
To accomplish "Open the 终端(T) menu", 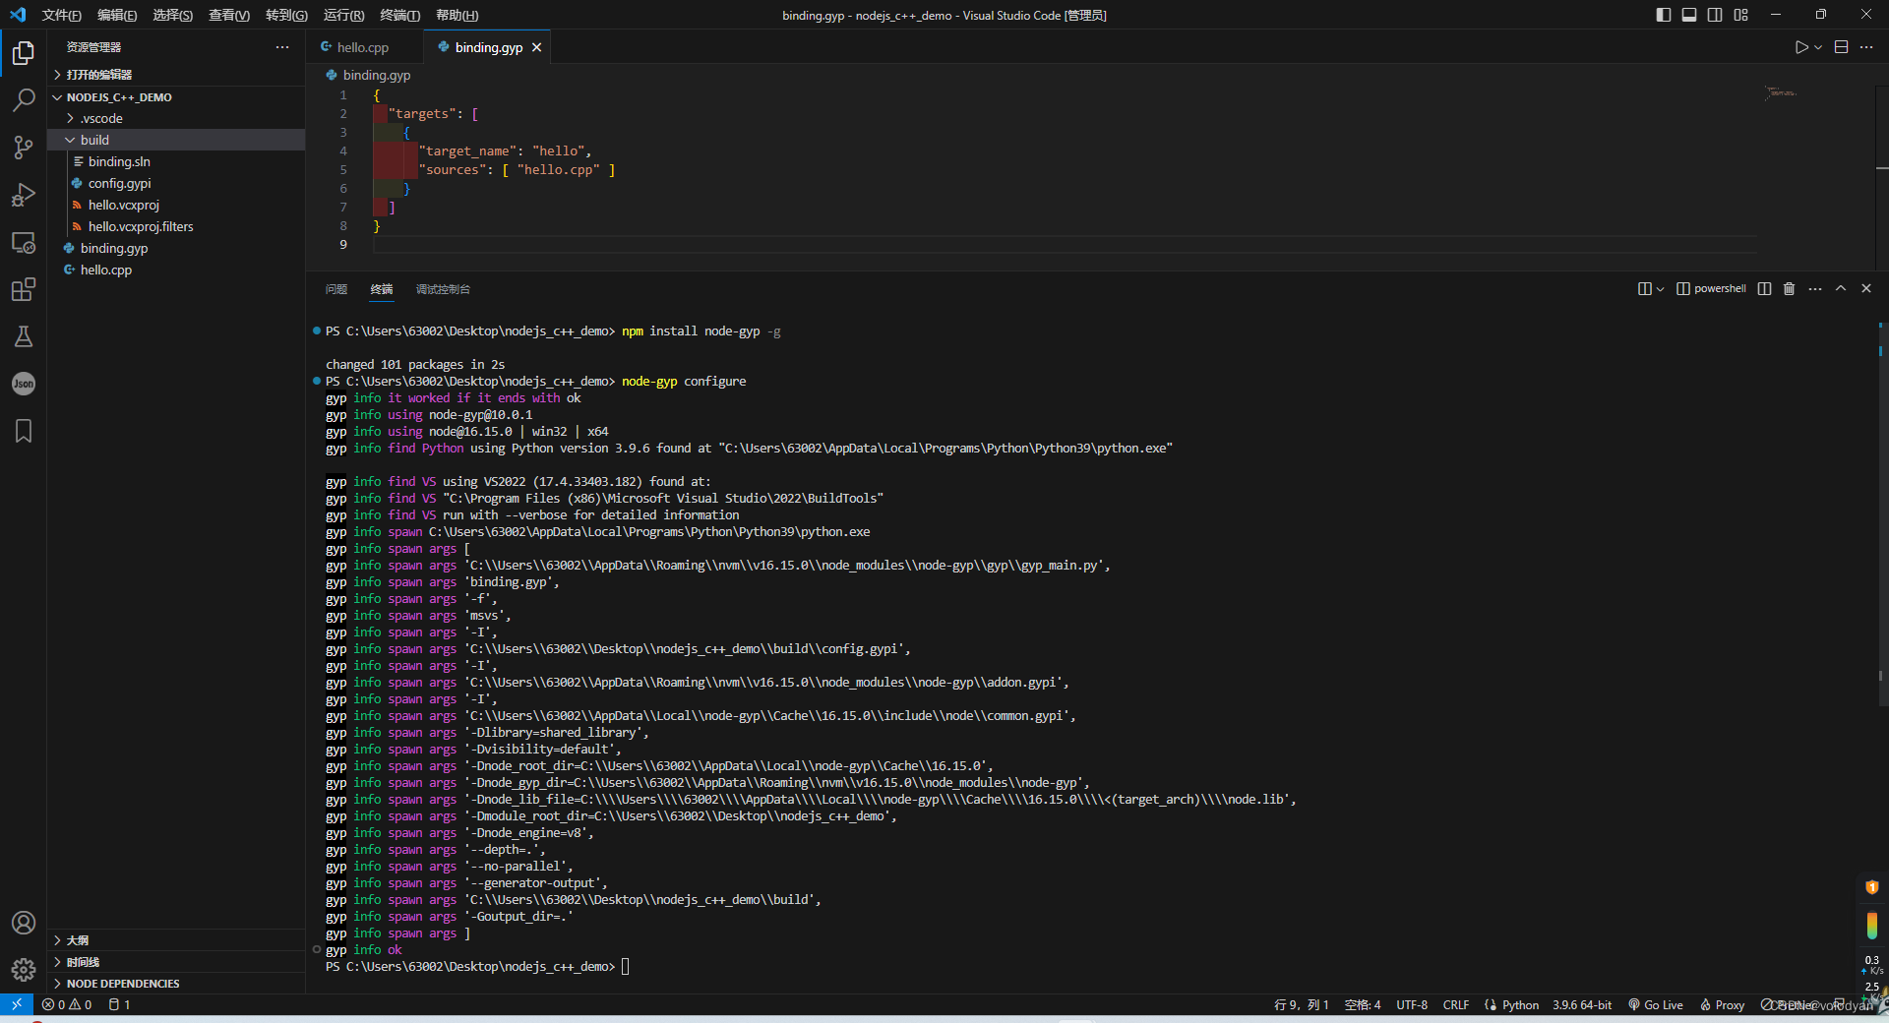I will tap(400, 15).
